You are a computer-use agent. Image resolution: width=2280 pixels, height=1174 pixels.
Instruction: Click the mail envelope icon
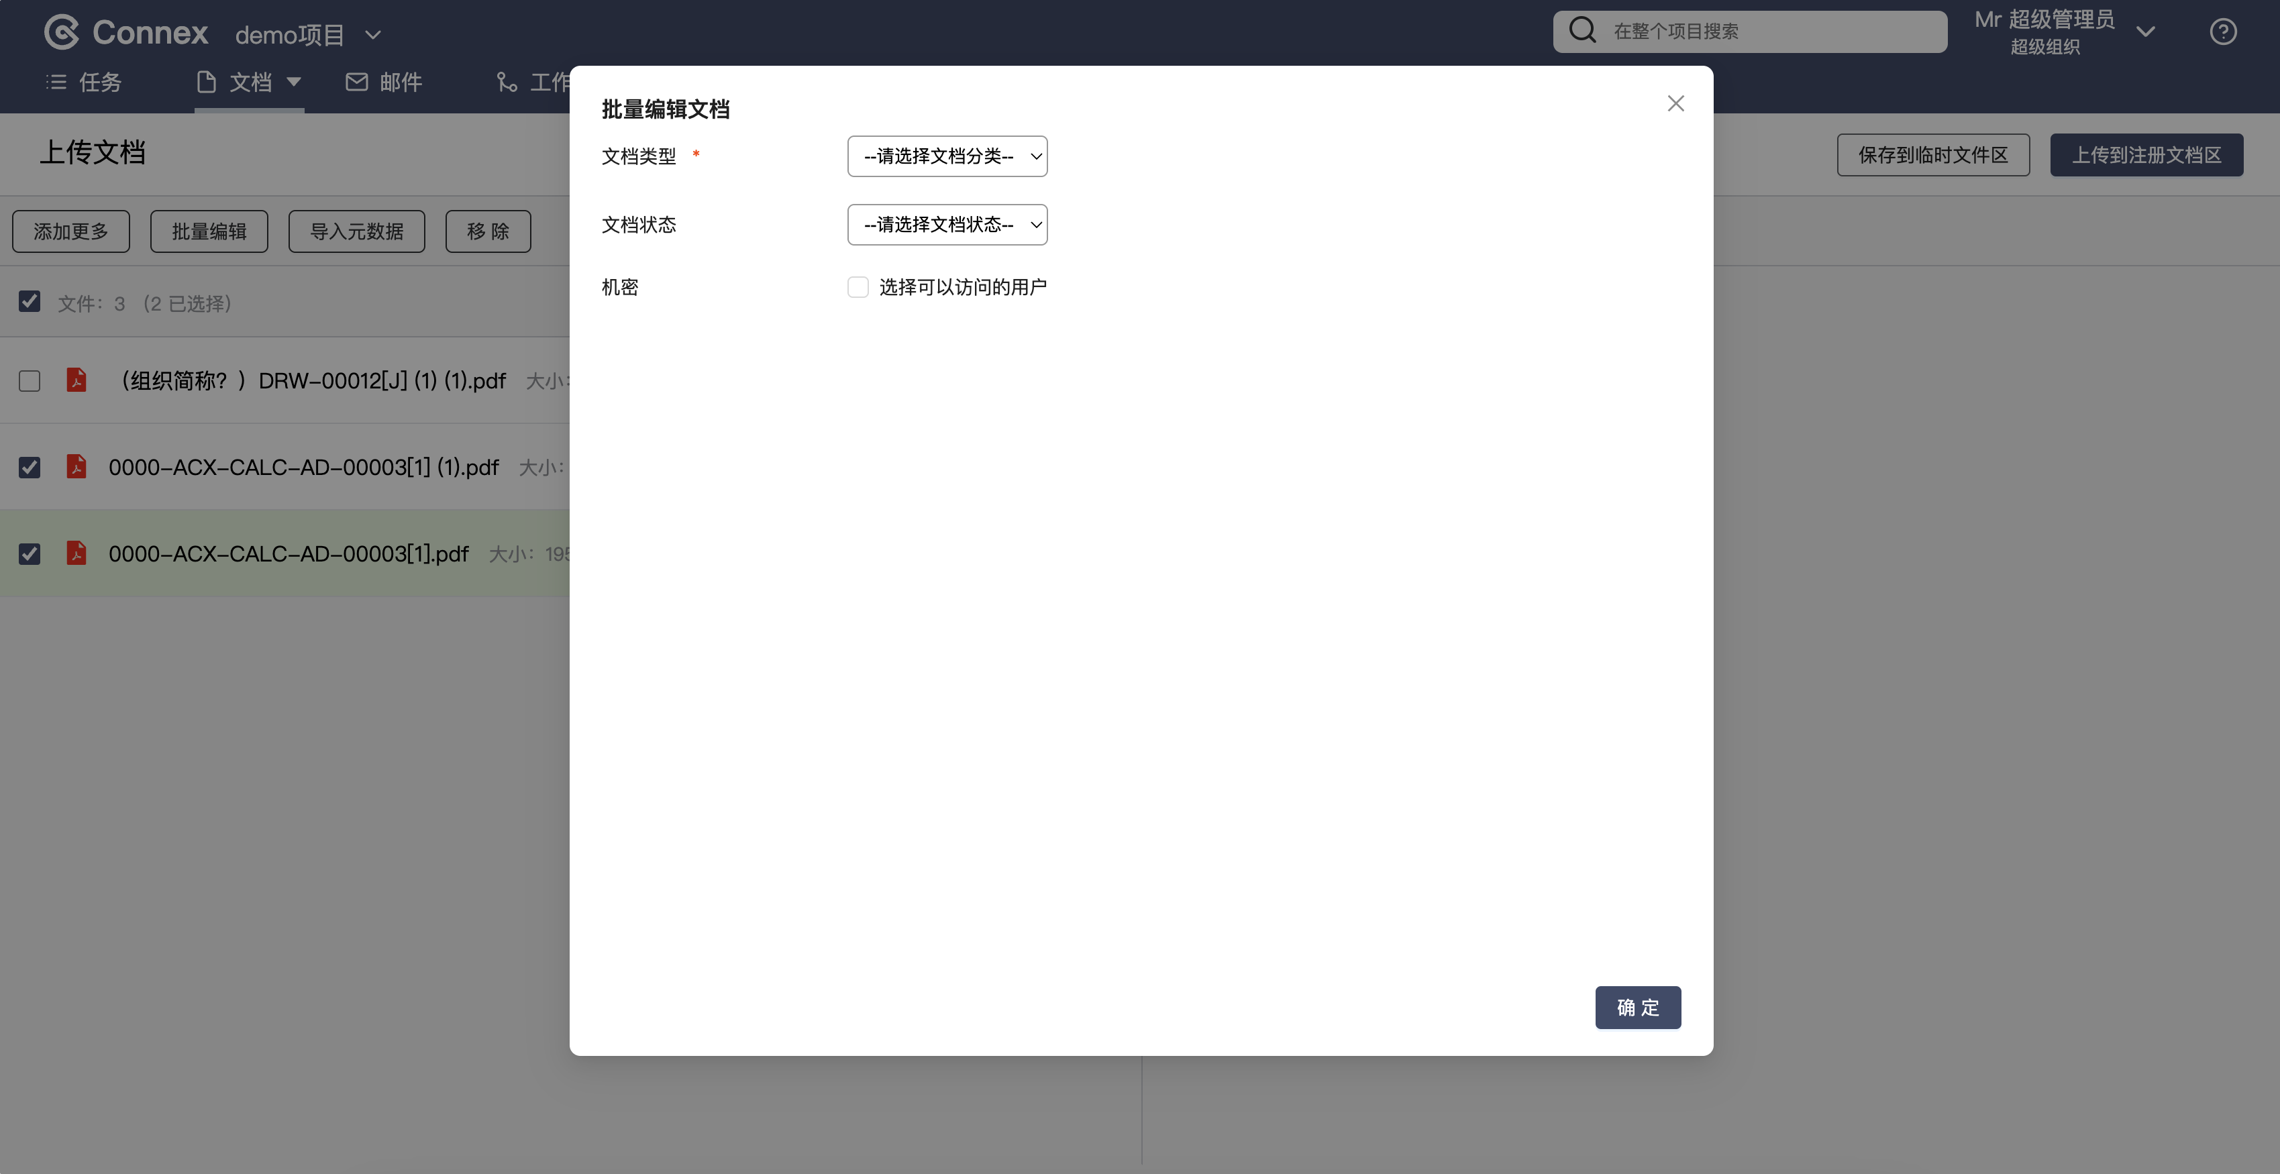pos(357,83)
